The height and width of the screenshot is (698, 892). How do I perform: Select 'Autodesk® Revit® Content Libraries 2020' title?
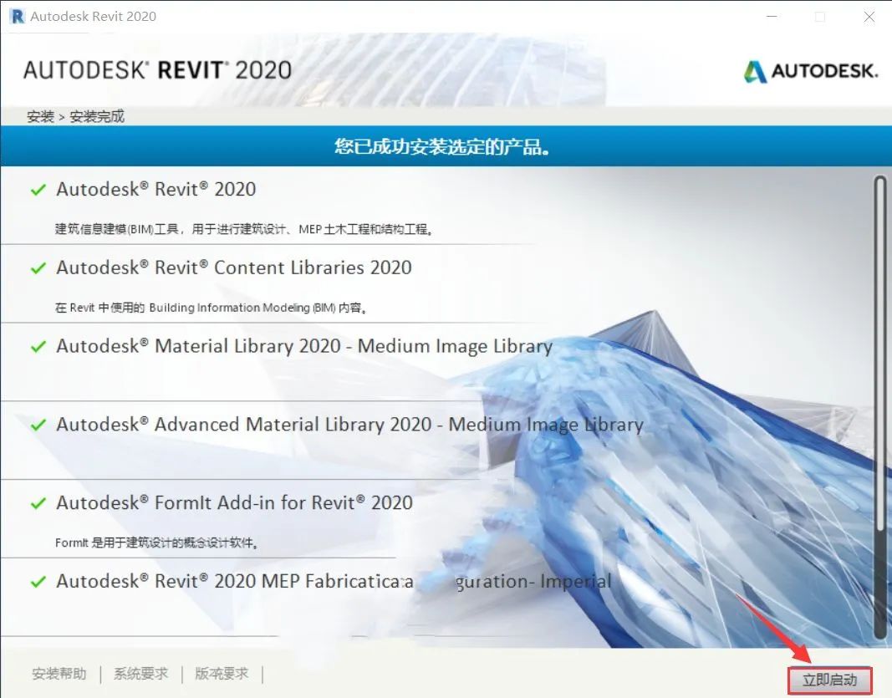coord(234,267)
